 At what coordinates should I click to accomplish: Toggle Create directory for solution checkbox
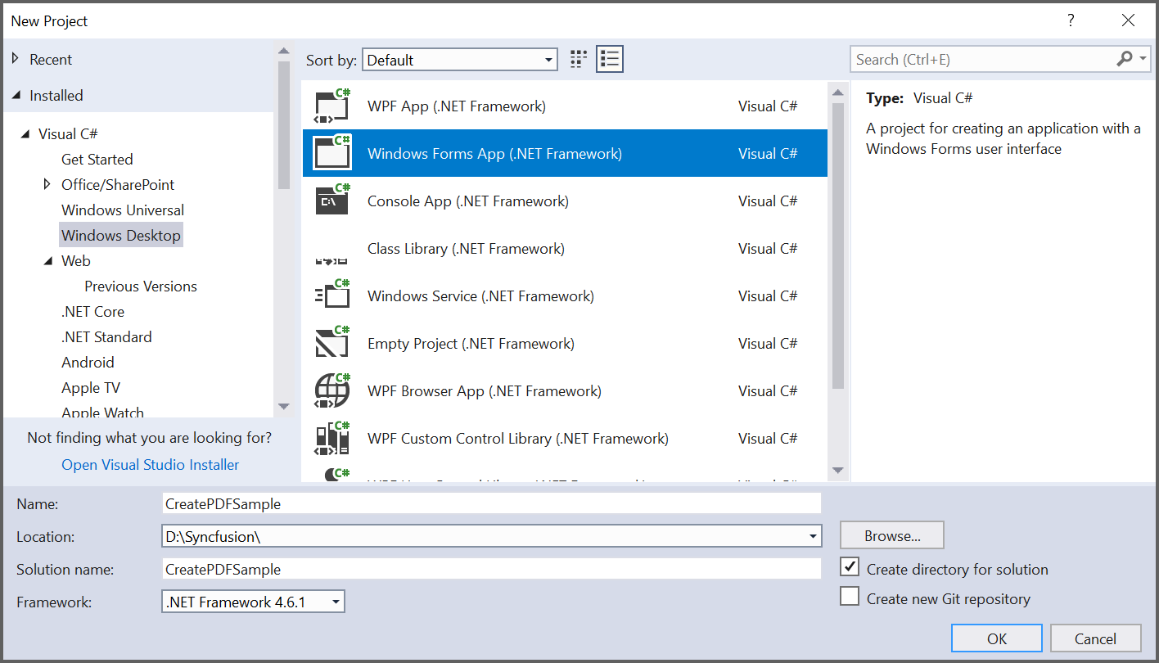pos(850,567)
